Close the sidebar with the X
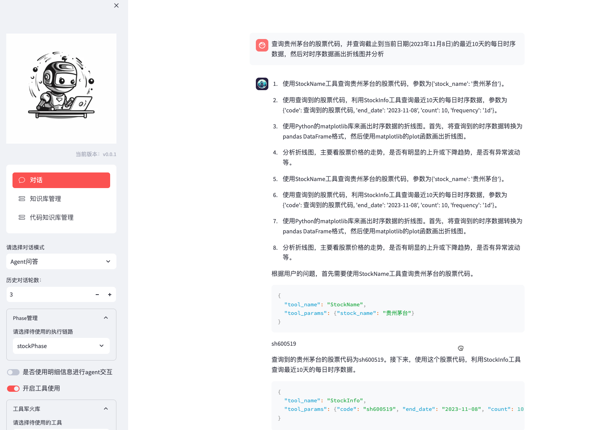607x430 pixels. tap(116, 5)
